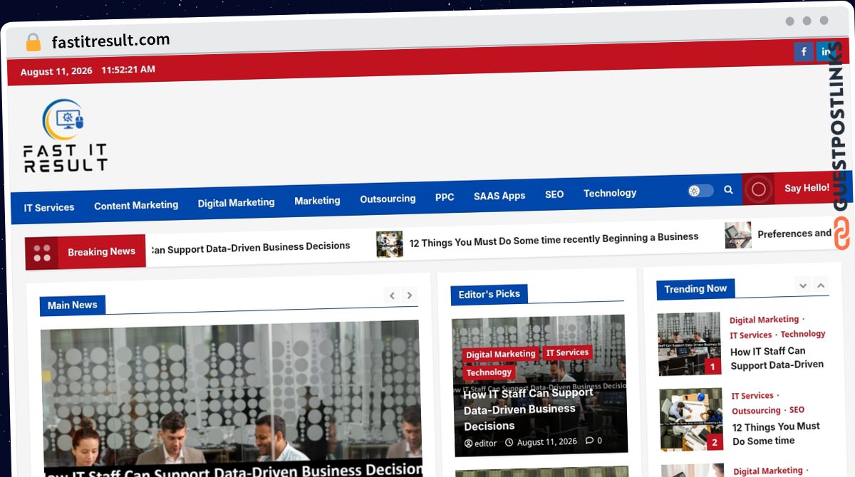Click the Digital Marketing category on the third trending item
This screenshot has height=477, width=855.
pyautogui.click(x=768, y=471)
